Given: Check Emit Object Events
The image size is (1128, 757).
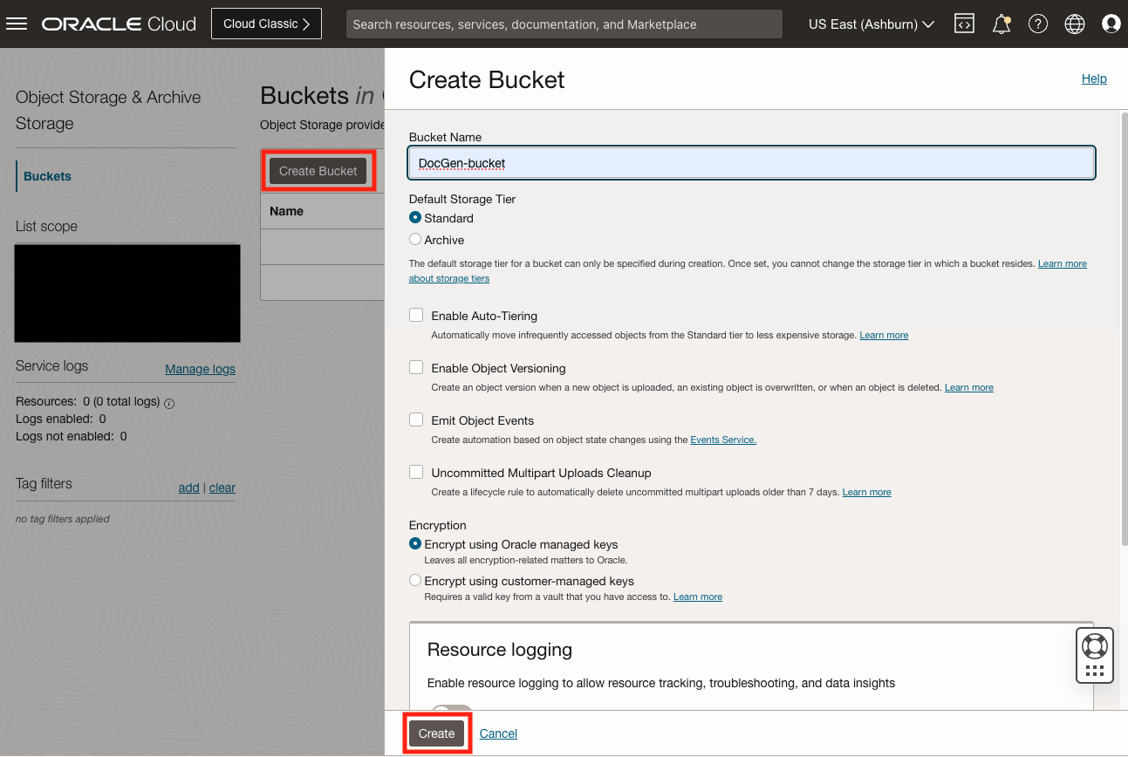Looking at the screenshot, I should coord(416,419).
